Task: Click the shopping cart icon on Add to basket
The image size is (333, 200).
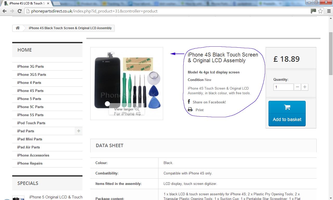Action: pos(287,107)
